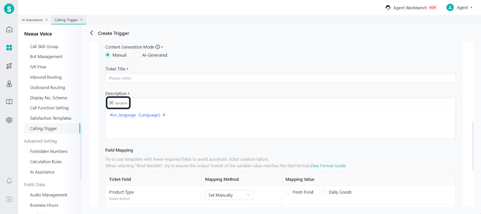
Task: Open the Set Manually mapping dropdown
Action: click(x=229, y=195)
